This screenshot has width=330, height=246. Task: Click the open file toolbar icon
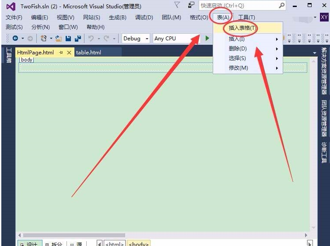(x=59, y=38)
